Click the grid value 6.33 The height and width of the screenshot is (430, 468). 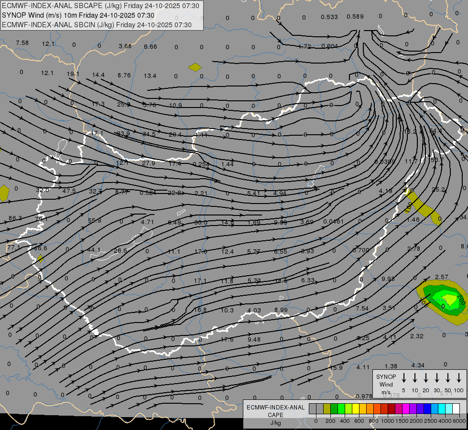click(x=308, y=280)
